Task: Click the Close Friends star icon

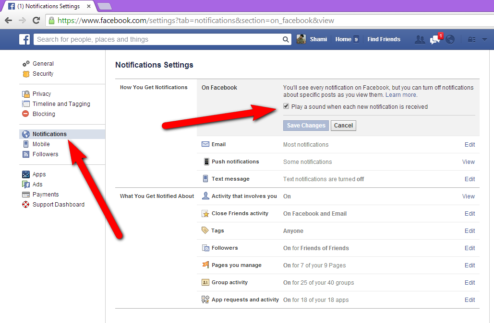Action: tap(205, 214)
